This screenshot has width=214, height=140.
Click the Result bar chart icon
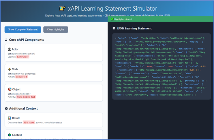pos(10,118)
